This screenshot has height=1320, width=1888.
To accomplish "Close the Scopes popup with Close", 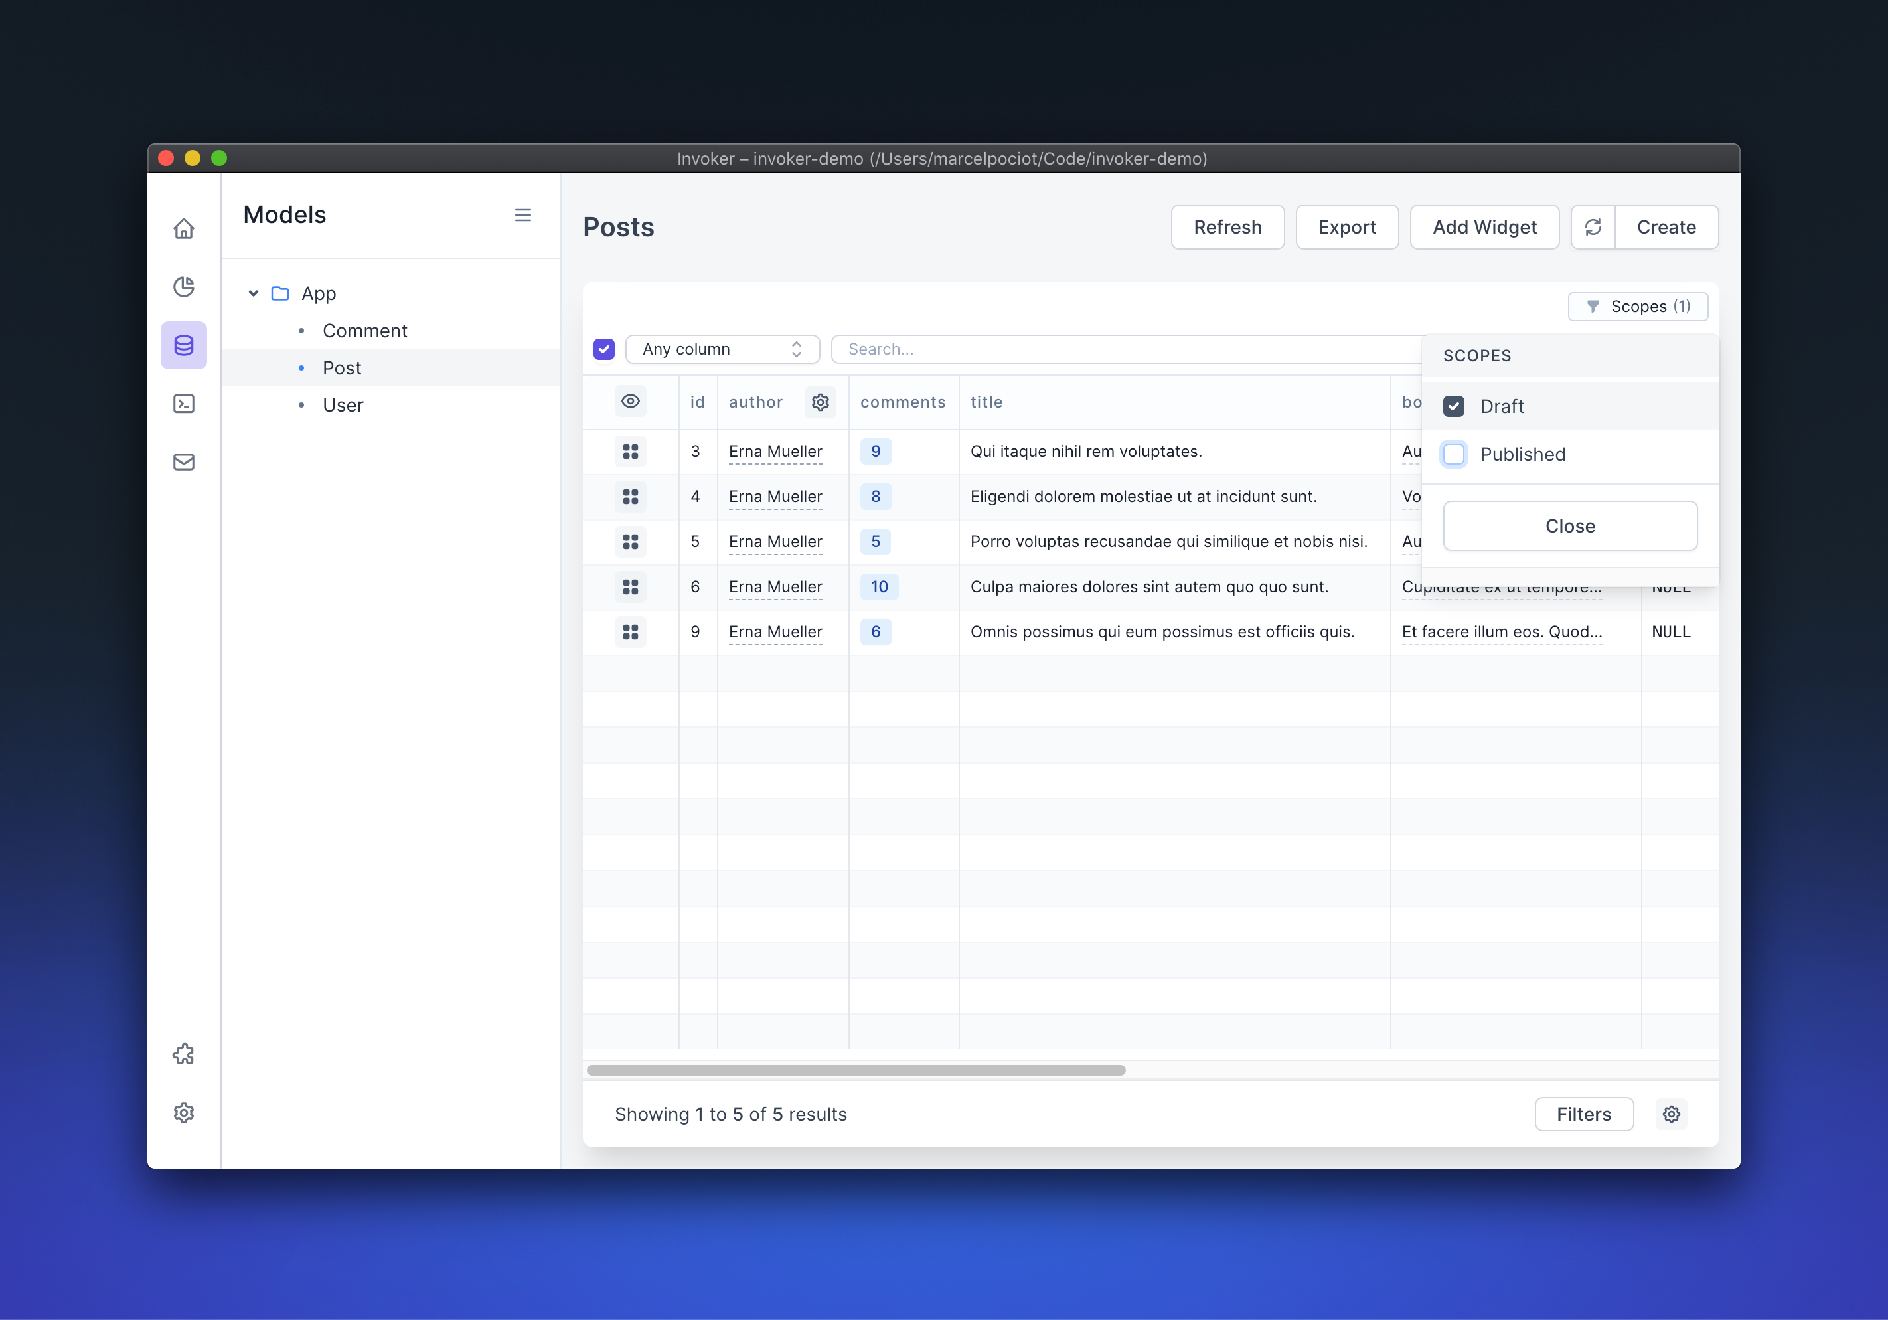I will (1570, 525).
